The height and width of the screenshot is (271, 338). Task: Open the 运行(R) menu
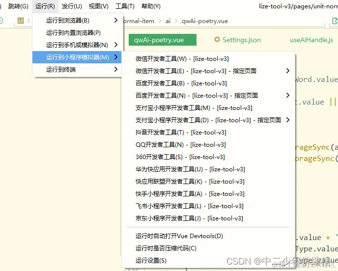[x=45, y=6]
